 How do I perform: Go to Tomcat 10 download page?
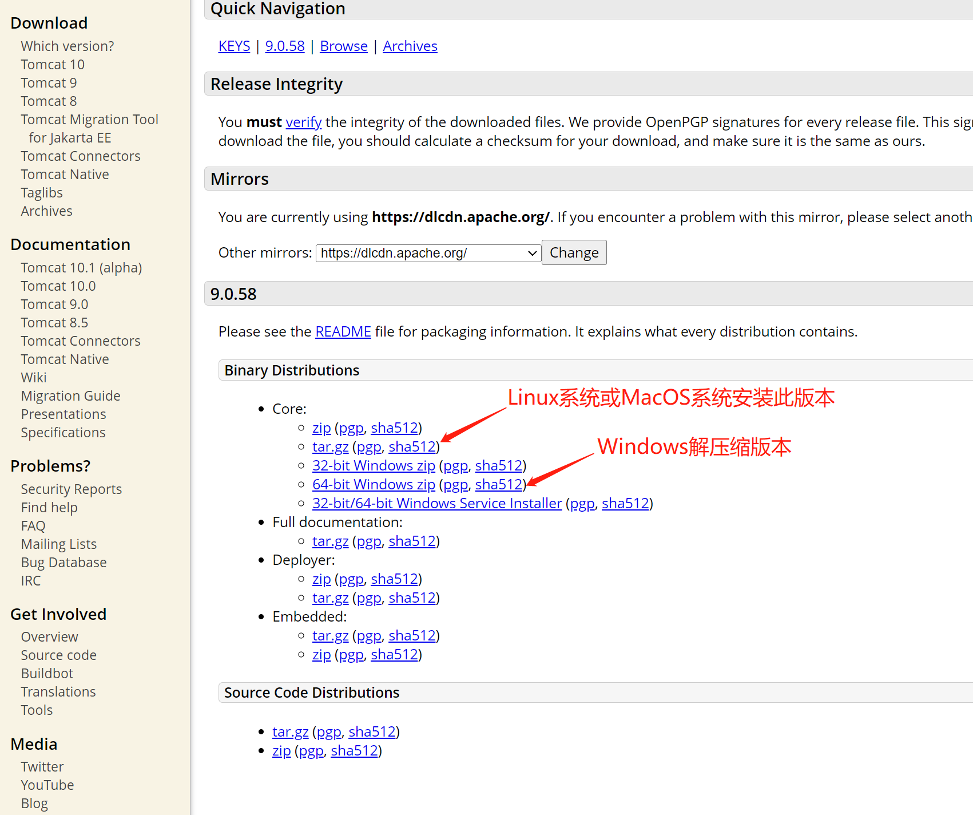click(53, 65)
